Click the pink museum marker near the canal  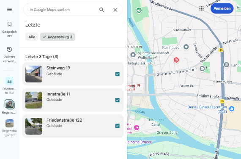pos(137,127)
